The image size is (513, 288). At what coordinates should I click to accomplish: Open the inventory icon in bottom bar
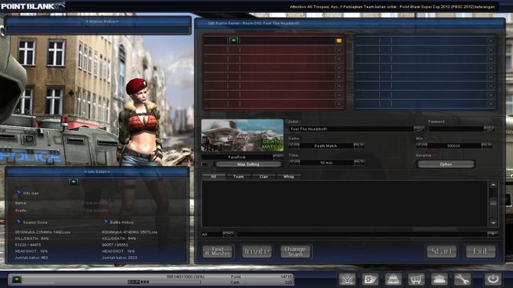pos(393,279)
